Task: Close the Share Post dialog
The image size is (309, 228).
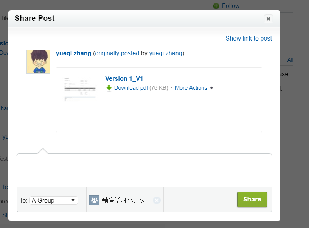Action: point(268,19)
